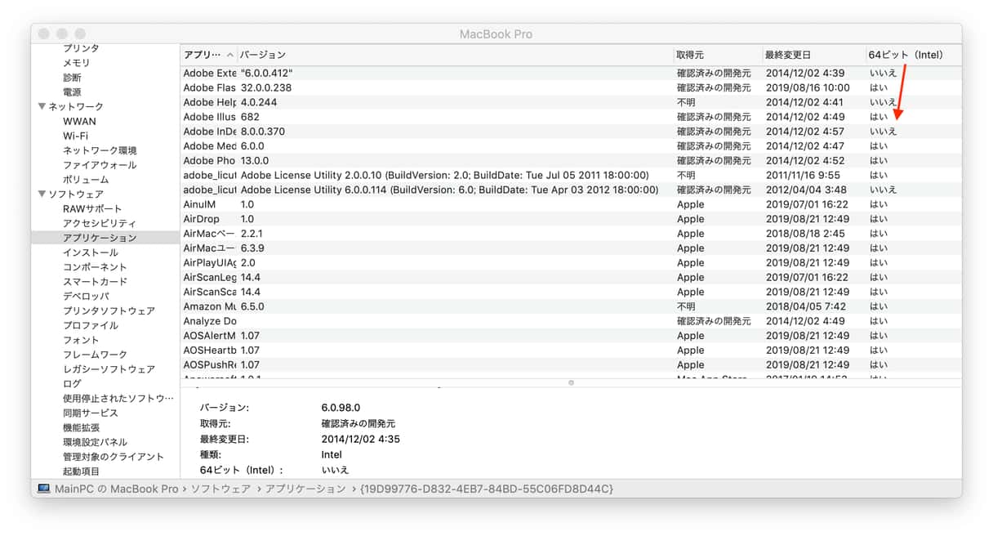Screen dimensions: 993x536
Task: Collapse the ネットワーク section disclosure triangle
Action: click(42, 107)
